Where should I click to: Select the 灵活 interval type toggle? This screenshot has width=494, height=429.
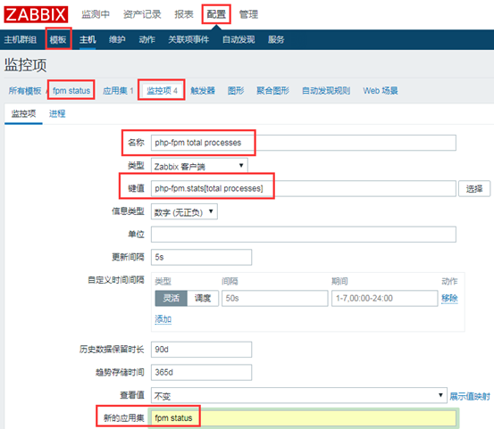click(172, 298)
